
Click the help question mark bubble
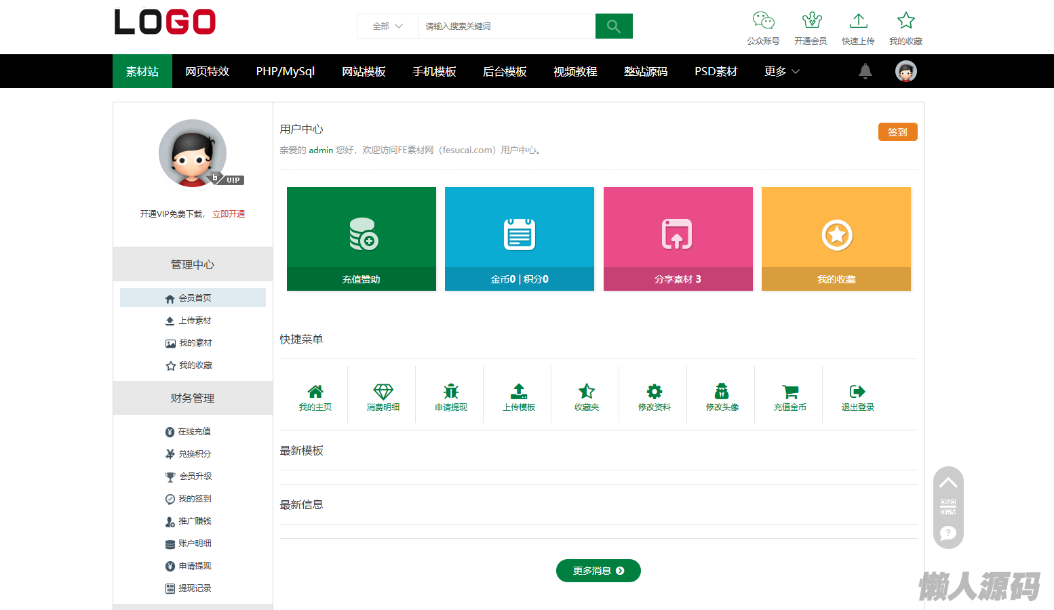(x=948, y=533)
